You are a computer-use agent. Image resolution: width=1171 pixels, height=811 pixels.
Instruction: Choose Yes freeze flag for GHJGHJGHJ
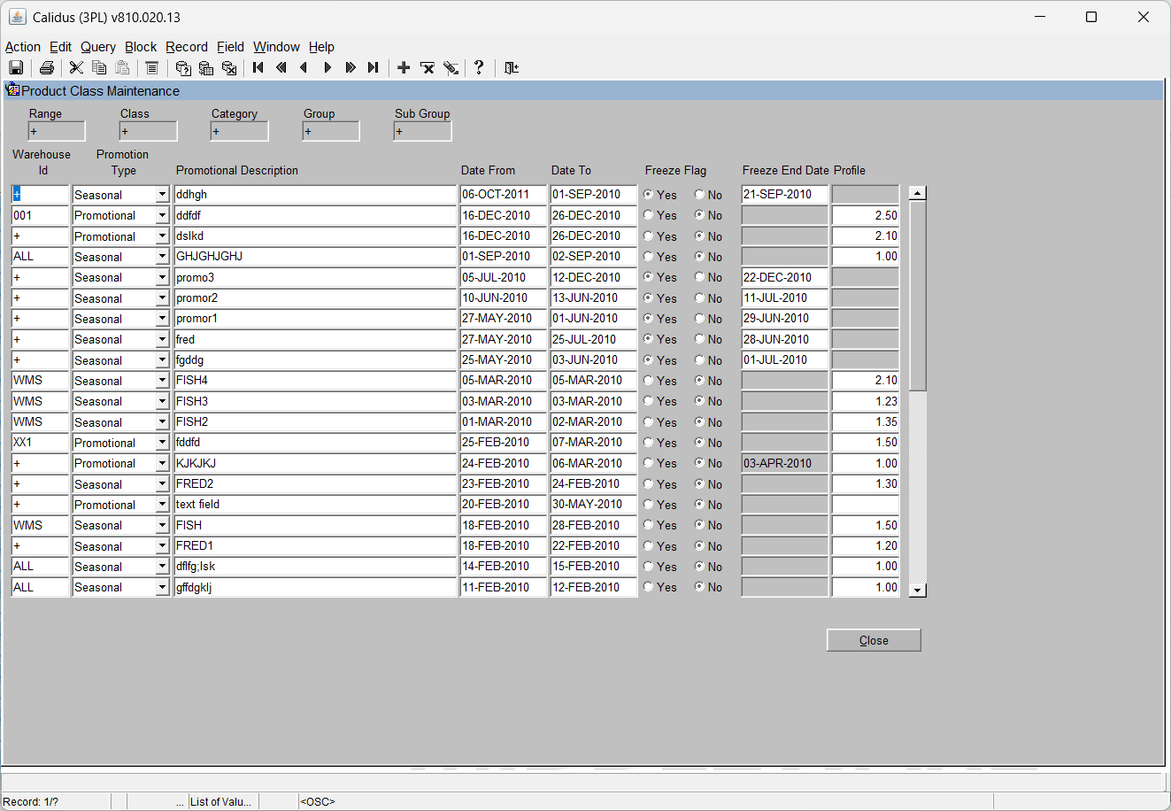[649, 257]
